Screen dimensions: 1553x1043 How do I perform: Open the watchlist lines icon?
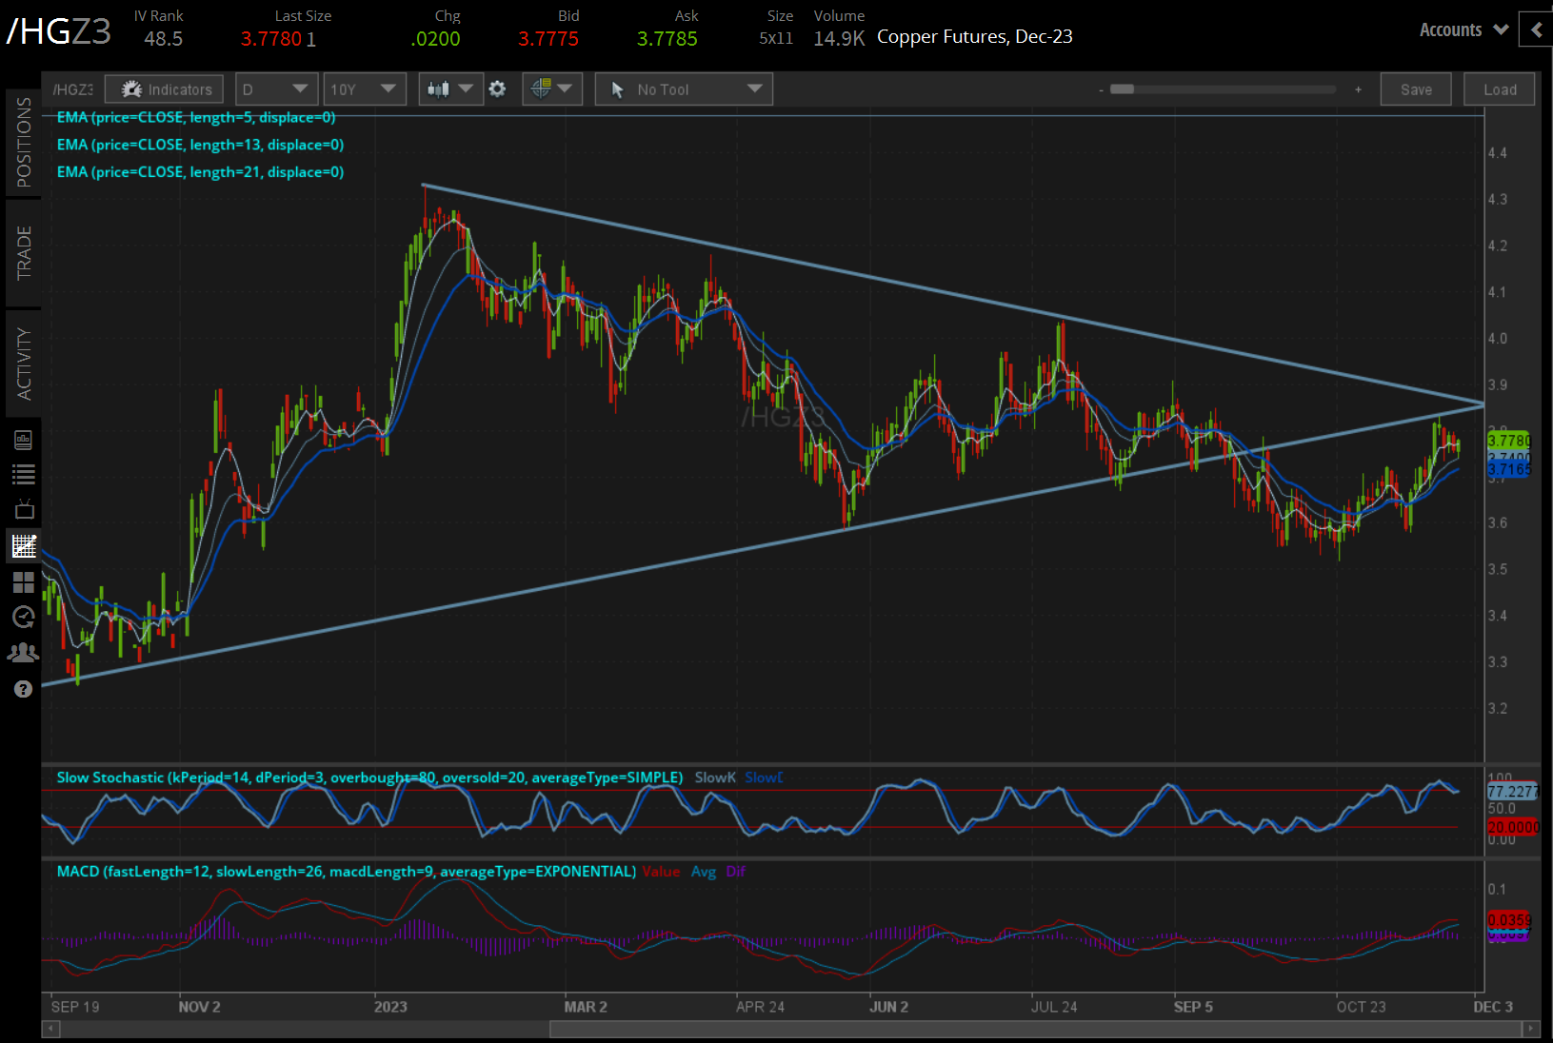[24, 474]
